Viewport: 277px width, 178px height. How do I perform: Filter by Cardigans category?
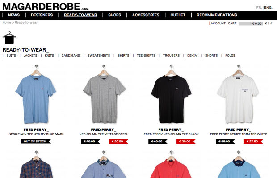tap(71, 56)
